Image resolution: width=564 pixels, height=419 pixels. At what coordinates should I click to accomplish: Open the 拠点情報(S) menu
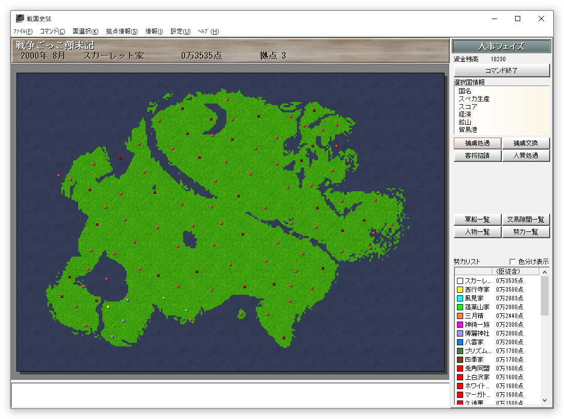121,31
